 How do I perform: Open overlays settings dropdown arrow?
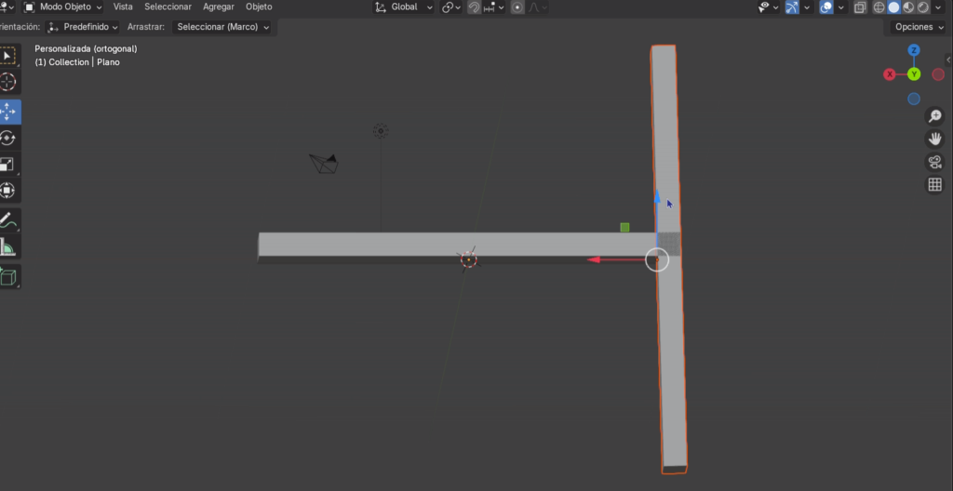841,7
